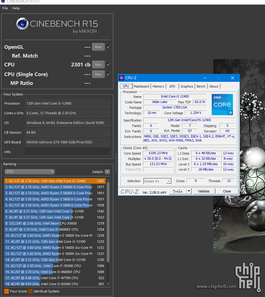Open ranking Details arrow button
The height and width of the screenshot is (297, 265).
tap(108, 172)
